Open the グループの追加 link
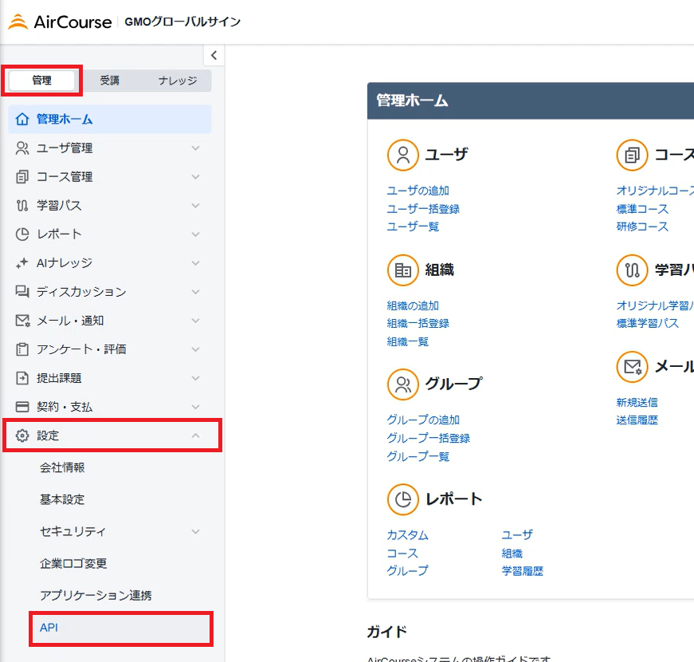This screenshot has width=694, height=662. 423,420
